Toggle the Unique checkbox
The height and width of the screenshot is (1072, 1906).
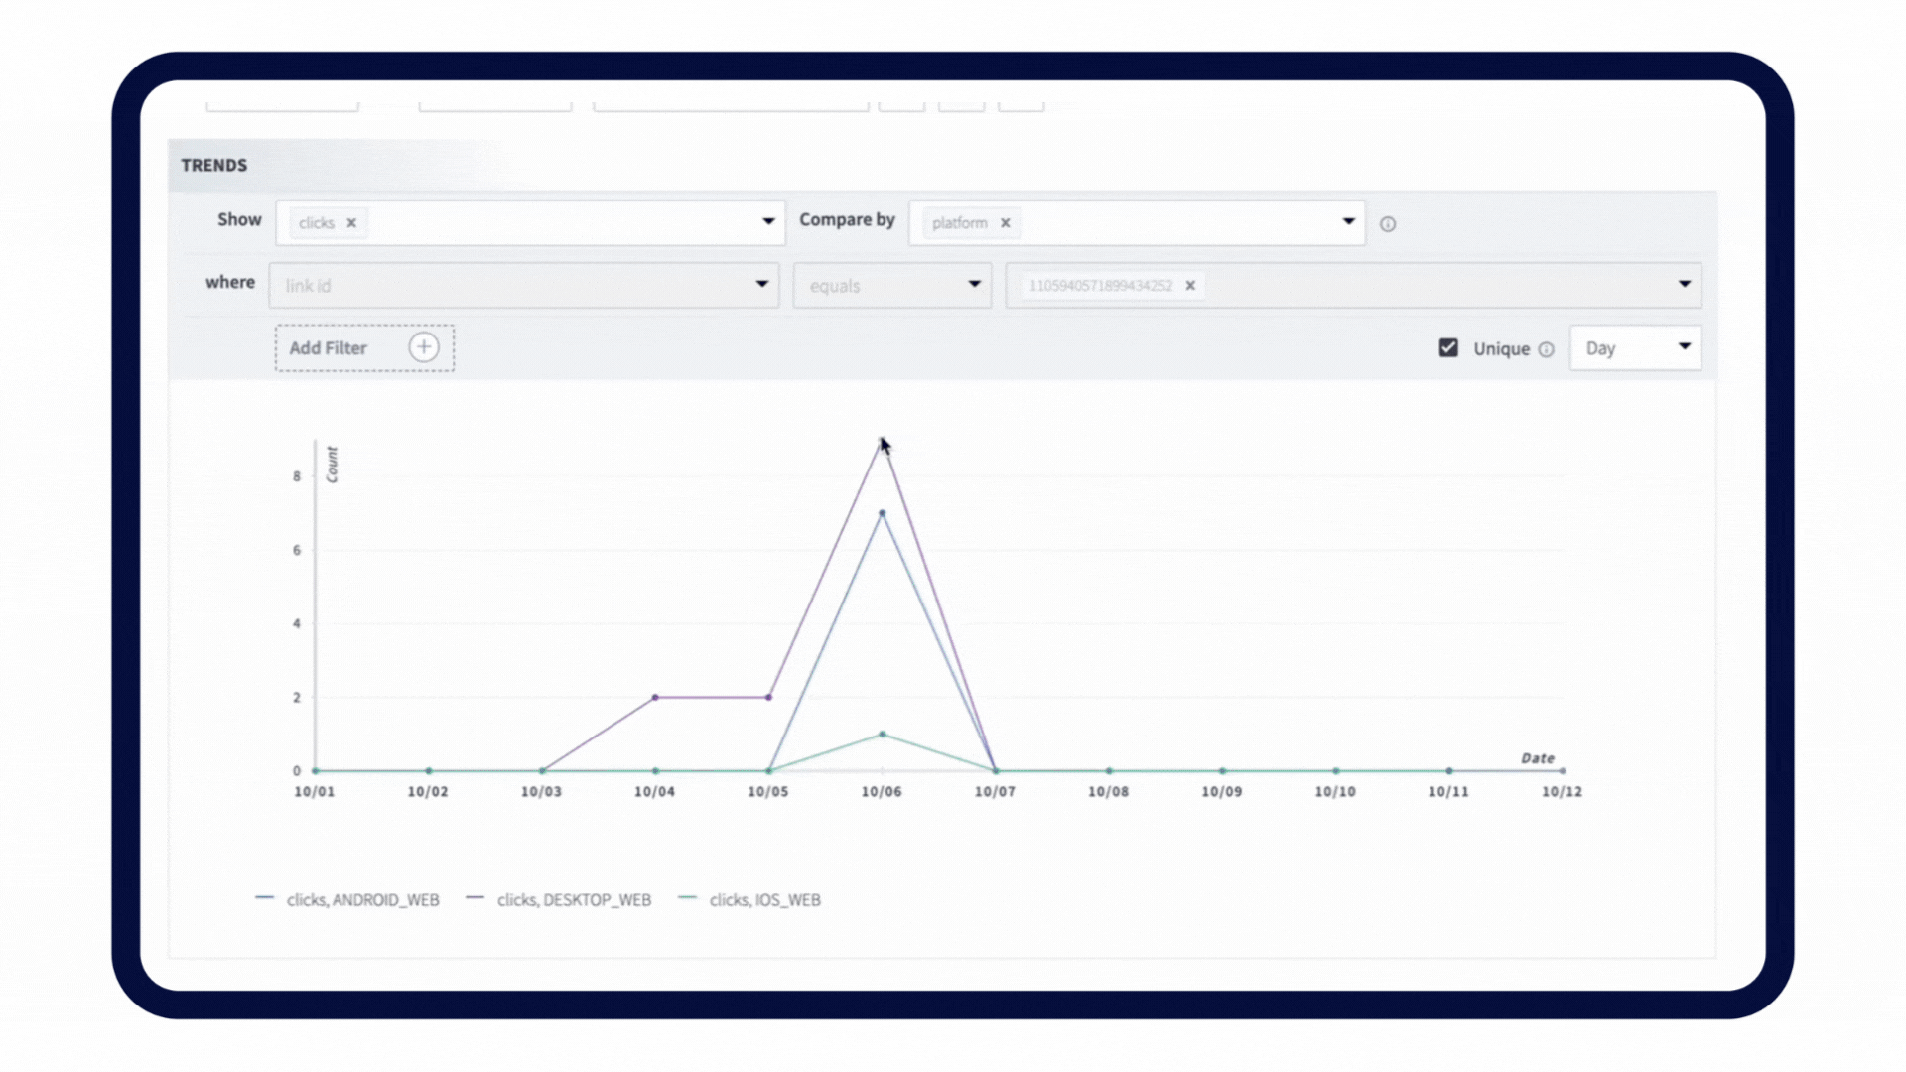1448,348
